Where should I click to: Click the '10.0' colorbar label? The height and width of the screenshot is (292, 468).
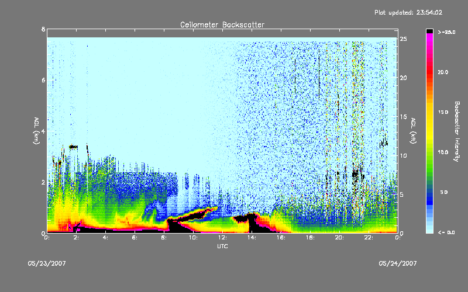[443, 152]
